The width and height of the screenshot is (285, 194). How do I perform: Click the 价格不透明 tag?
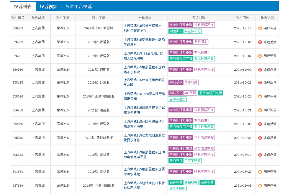click(177, 188)
